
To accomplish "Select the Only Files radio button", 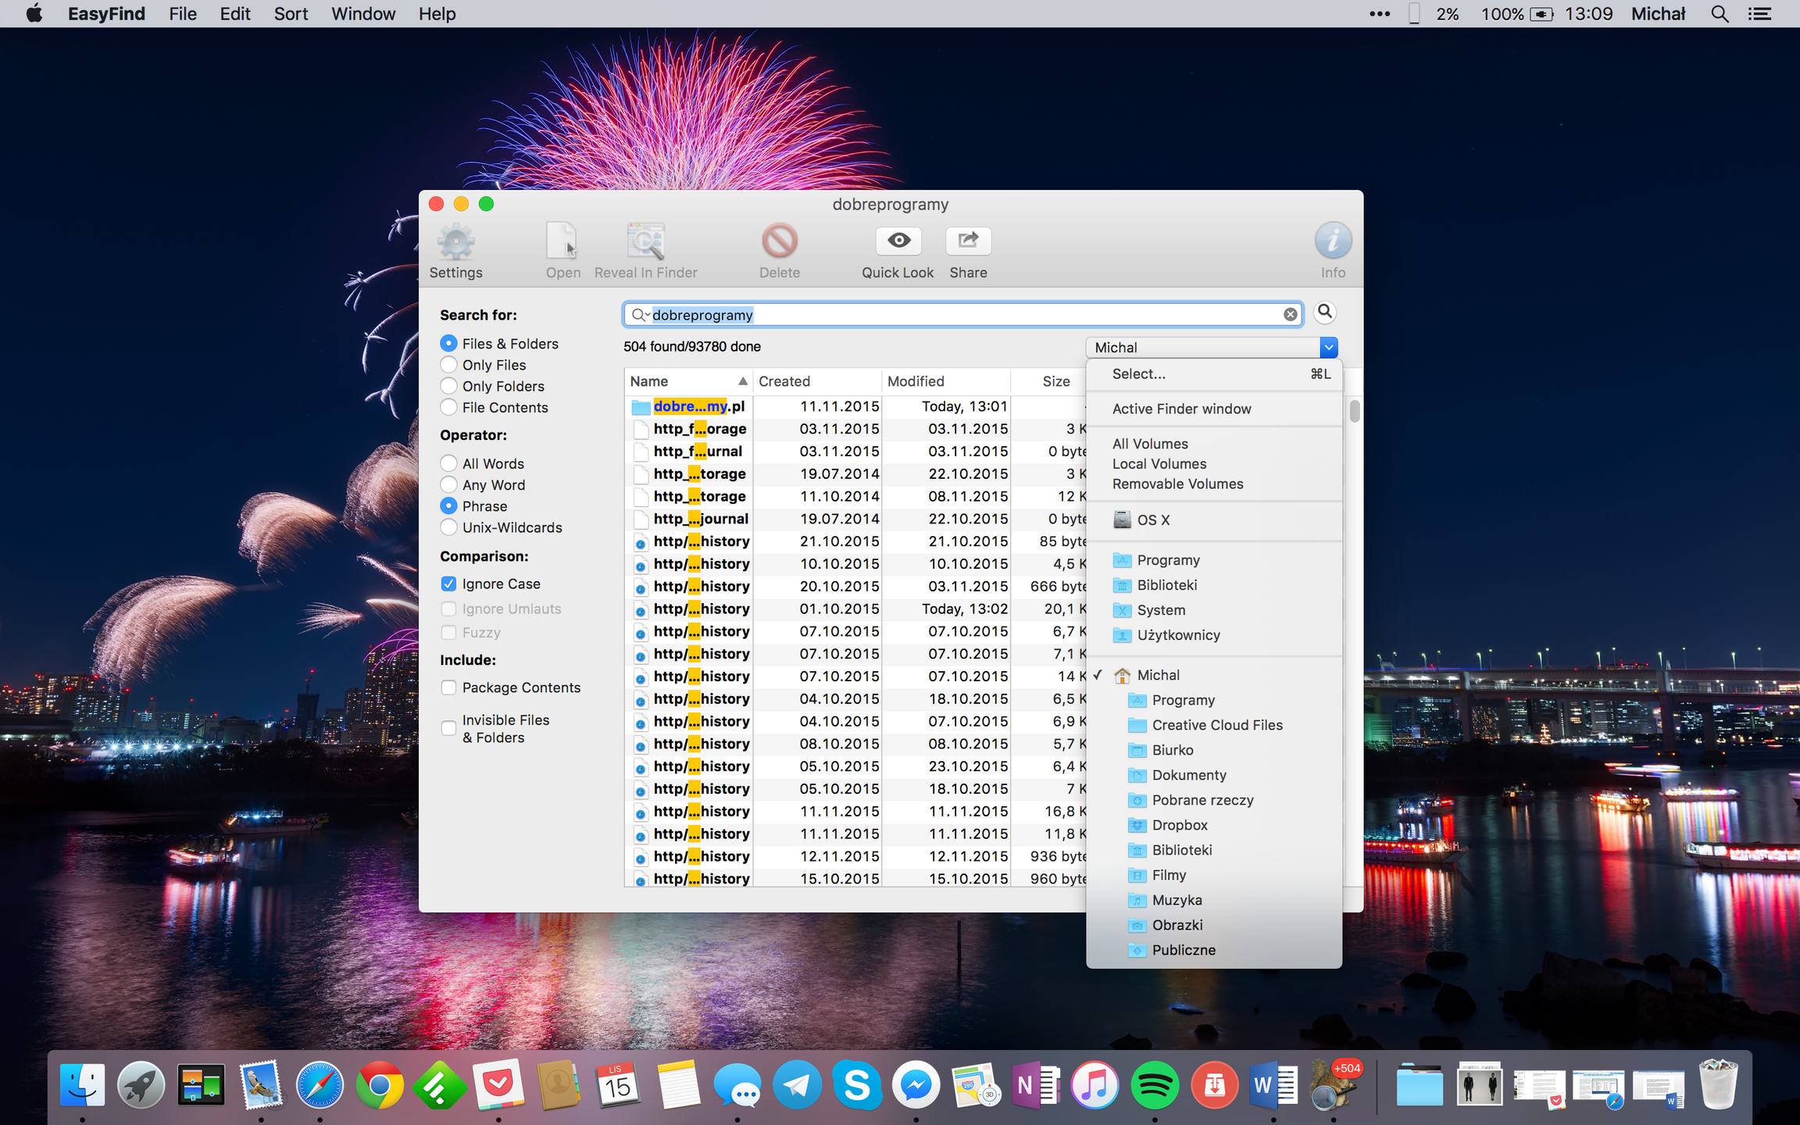I will click(x=448, y=365).
